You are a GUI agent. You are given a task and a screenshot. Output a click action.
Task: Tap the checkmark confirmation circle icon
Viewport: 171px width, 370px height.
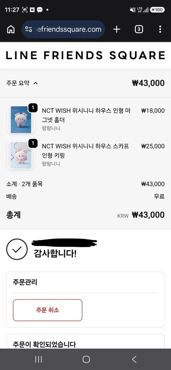pyautogui.click(x=17, y=249)
